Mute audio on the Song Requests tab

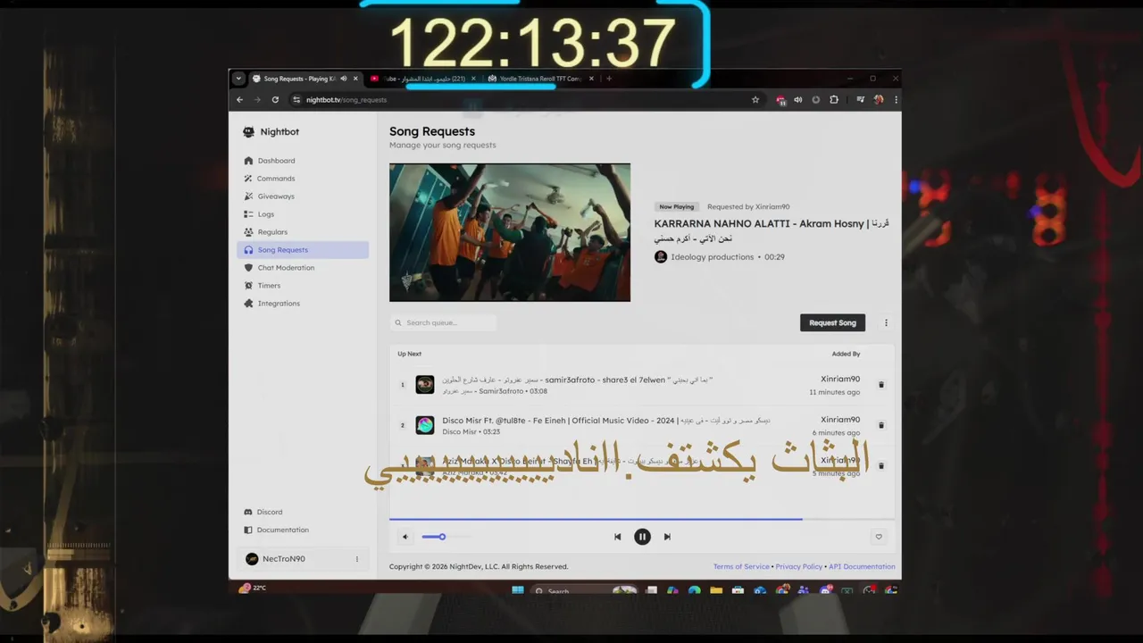click(344, 79)
